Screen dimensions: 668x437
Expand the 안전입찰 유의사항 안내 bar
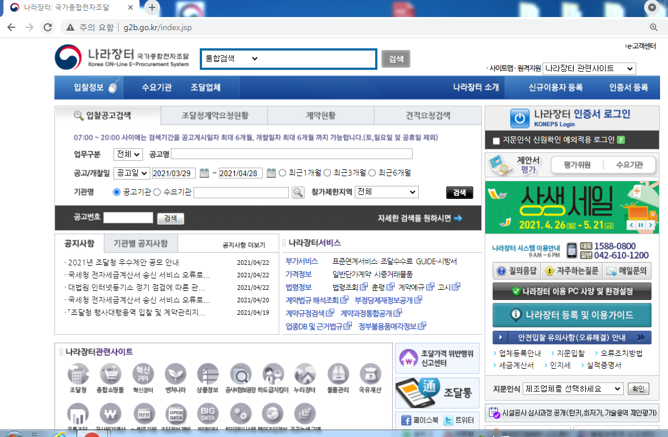(572, 338)
